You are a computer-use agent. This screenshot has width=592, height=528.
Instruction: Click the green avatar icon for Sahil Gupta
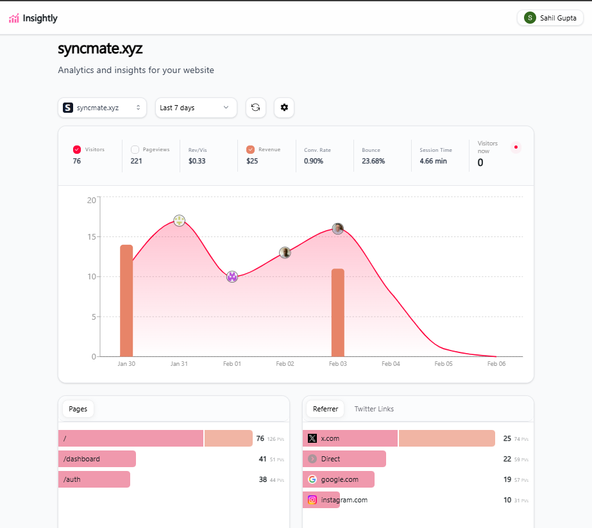pyautogui.click(x=529, y=17)
